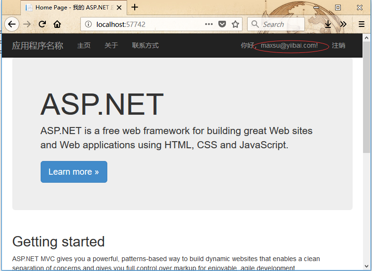Show site information for localhost
The height and width of the screenshot is (271, 372).
(88, 24)
